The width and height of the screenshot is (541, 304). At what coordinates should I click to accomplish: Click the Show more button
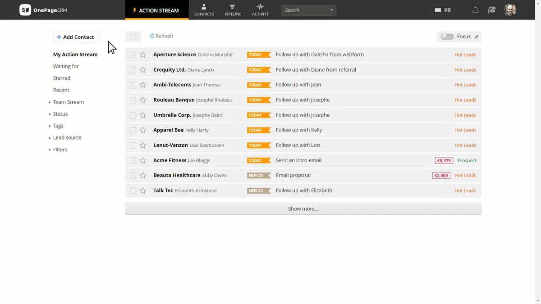[303, 209]
